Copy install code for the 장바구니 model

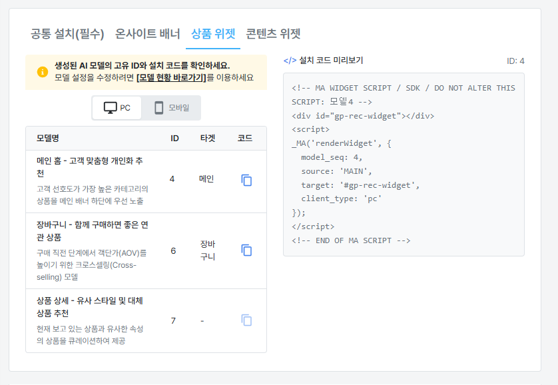point(247,250)
